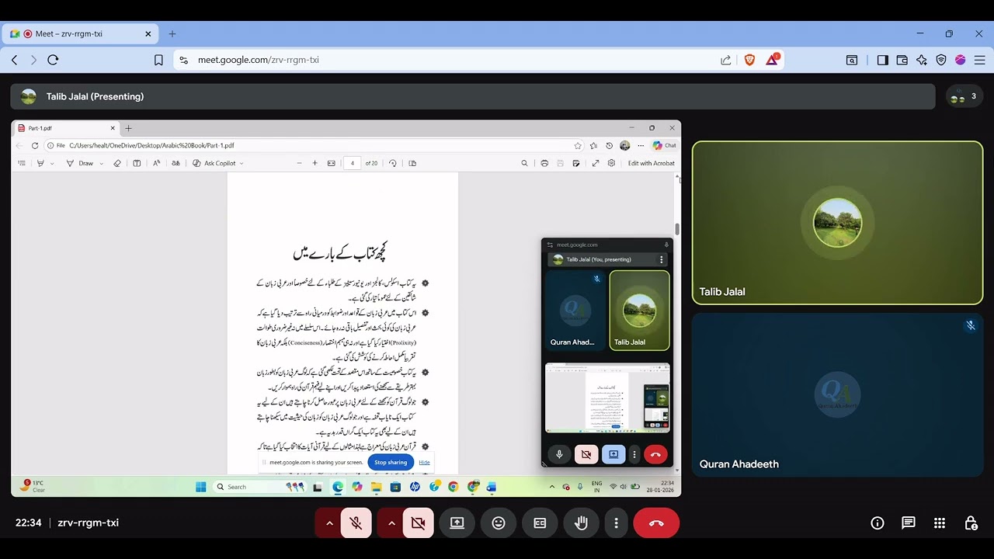Go back in browser history
The height and width of the screenshot is (559, 994).
click(14, 60)
